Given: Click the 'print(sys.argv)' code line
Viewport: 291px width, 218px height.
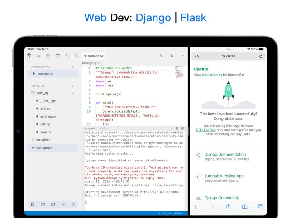Looking at the screenshot, I should [109, 94].
